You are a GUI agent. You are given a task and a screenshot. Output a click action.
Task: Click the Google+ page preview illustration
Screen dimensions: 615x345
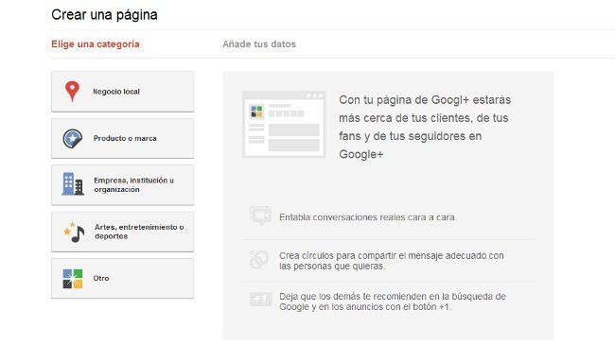[x=284, y=124]
